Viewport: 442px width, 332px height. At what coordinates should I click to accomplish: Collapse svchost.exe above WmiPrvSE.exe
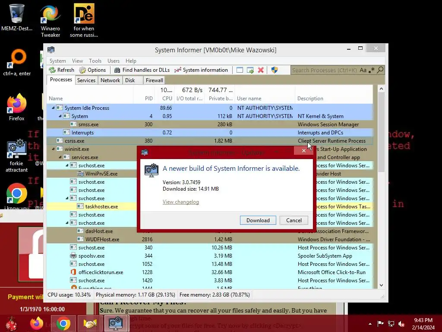click(67, 166)
